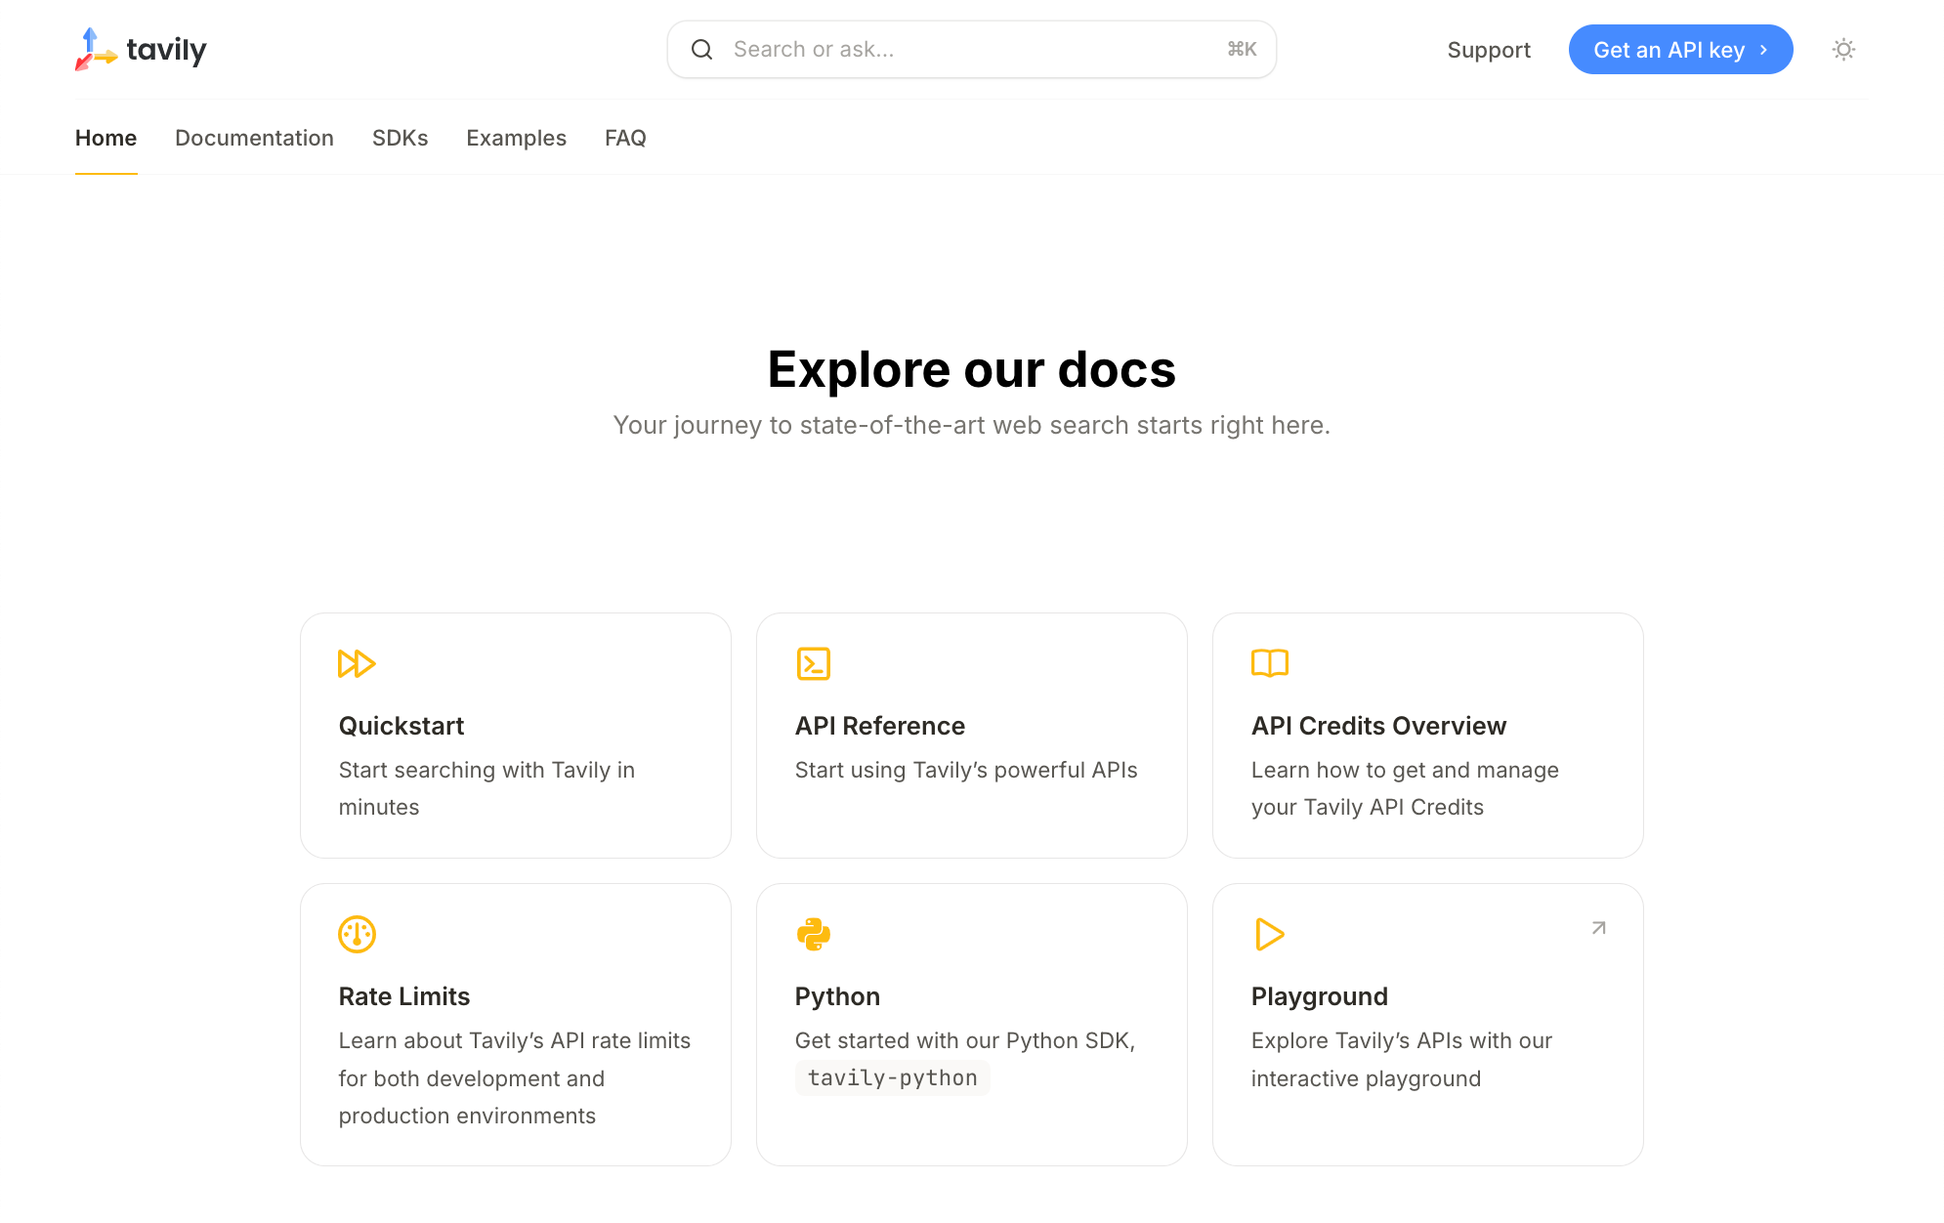1944x1223 pixels.
Task: Select the Quickstart fast-forward icon
Action: [x=357, y=663]
